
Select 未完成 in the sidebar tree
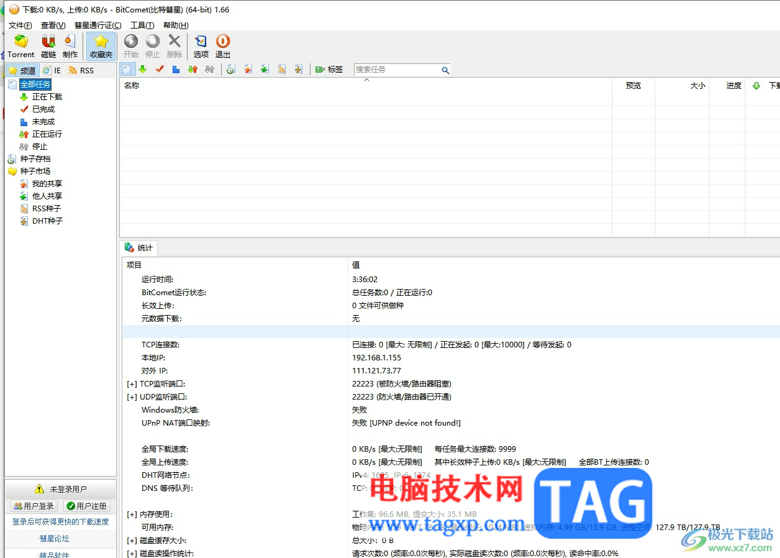pyautogui.click(x=43, y=122)
